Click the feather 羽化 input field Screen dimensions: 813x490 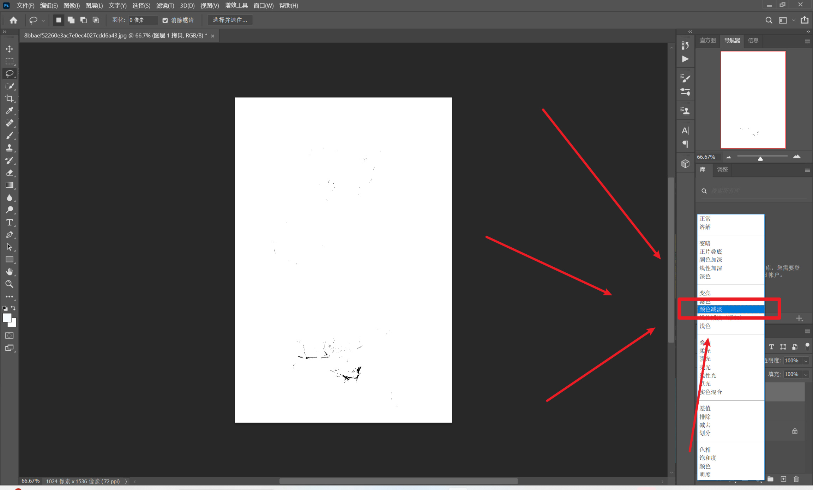click(x=142, y=20)
